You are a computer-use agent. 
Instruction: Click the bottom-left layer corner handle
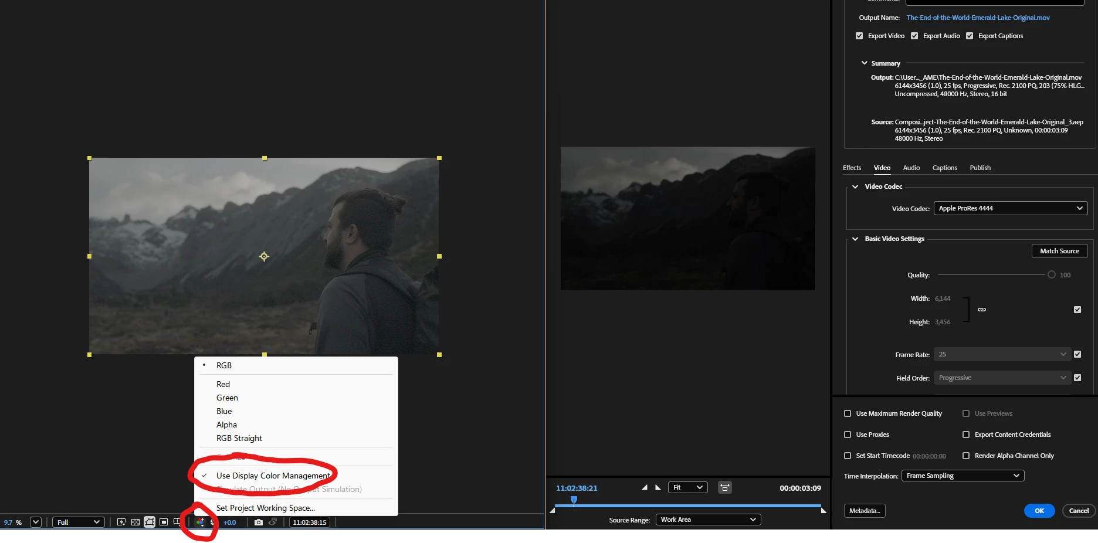coord(89,355)
